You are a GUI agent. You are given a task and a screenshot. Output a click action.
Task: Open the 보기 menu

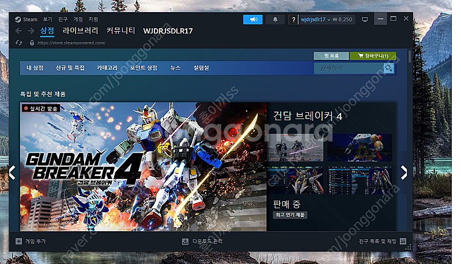point(48,20)
